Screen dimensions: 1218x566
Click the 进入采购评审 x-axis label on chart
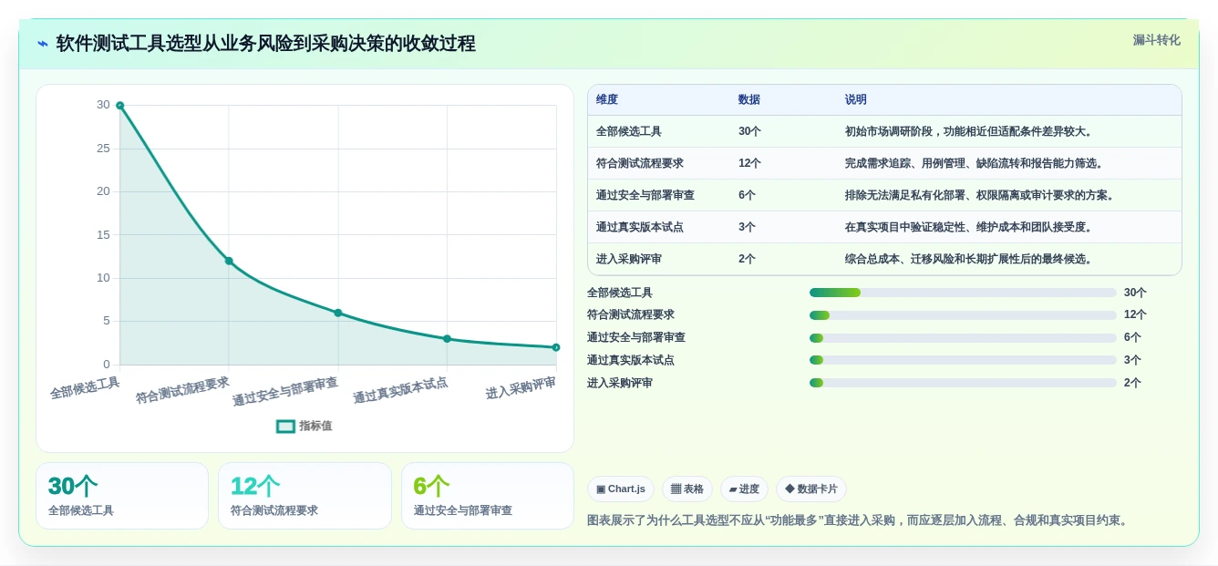pos(521,388)
